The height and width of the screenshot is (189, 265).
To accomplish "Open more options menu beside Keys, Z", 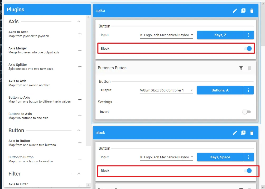I will pyautogui.click(x=249, y=35).
